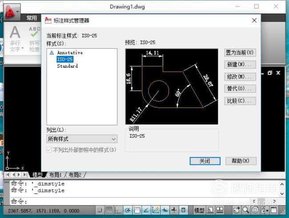The height and width of the screenshot is (218, 289).
Task: Jump to first layout tab arrow
Action: [x=8, y=175]
